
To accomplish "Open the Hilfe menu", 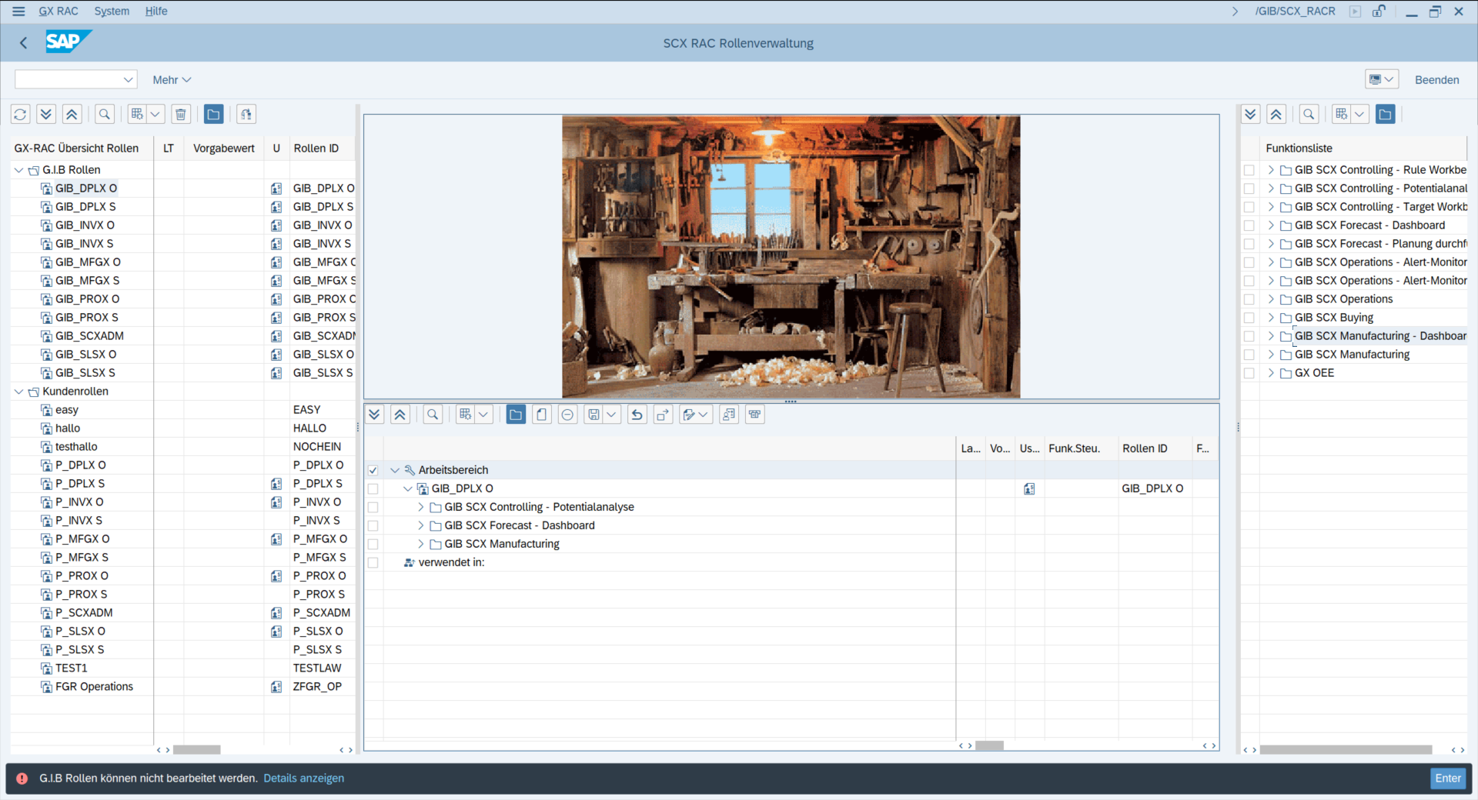I will coord(156,12).
